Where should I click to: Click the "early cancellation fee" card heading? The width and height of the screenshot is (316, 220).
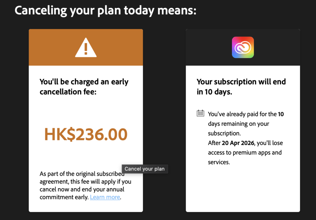84,87
